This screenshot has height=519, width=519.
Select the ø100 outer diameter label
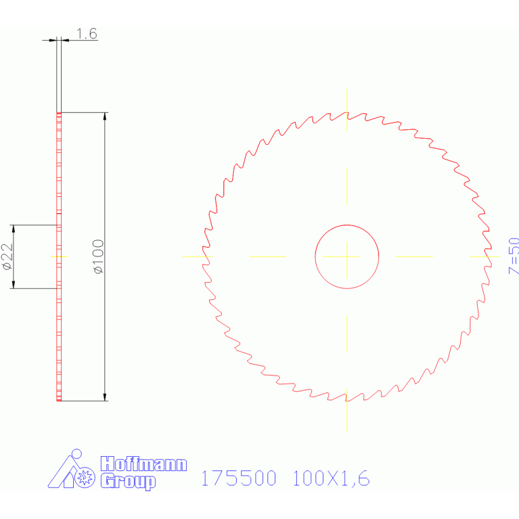pos(98,256)
